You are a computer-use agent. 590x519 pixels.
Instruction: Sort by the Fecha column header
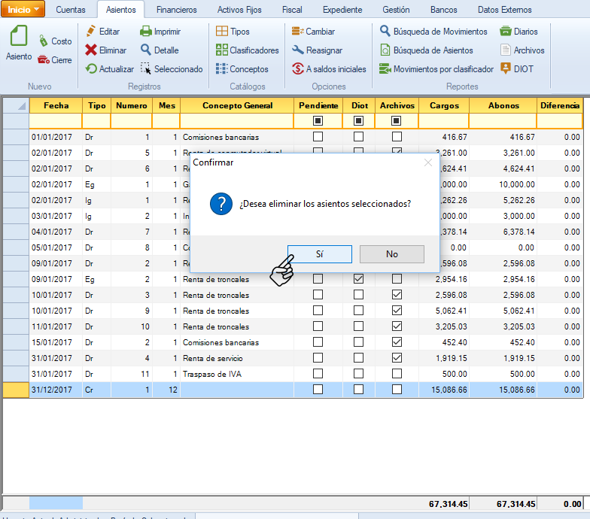pyautogui.click(x=56, y=105)
